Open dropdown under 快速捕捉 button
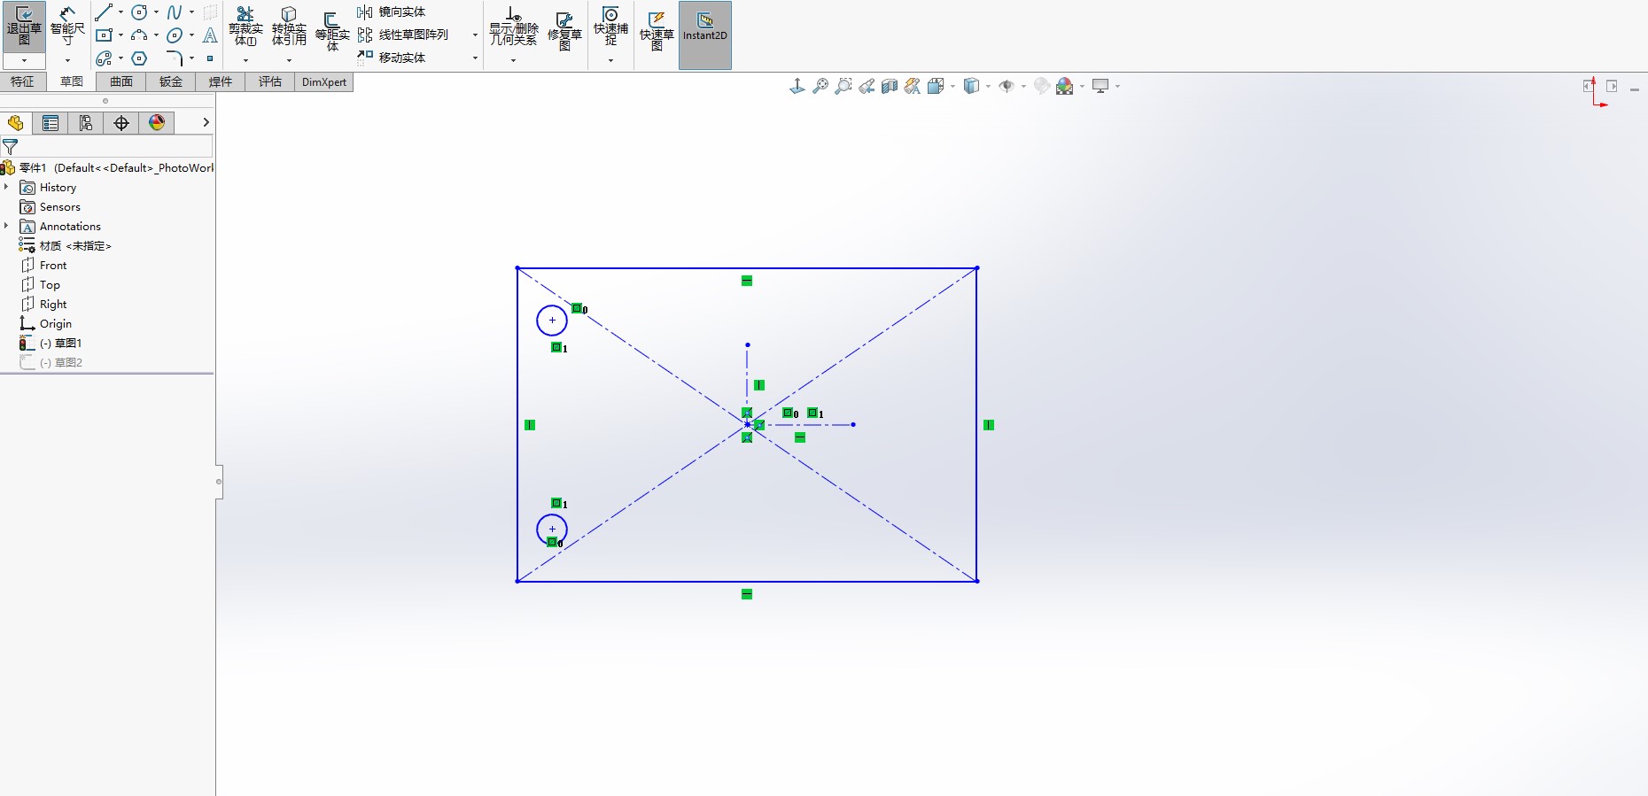Viewport: 1648px width, 796px height. (610, 61)
